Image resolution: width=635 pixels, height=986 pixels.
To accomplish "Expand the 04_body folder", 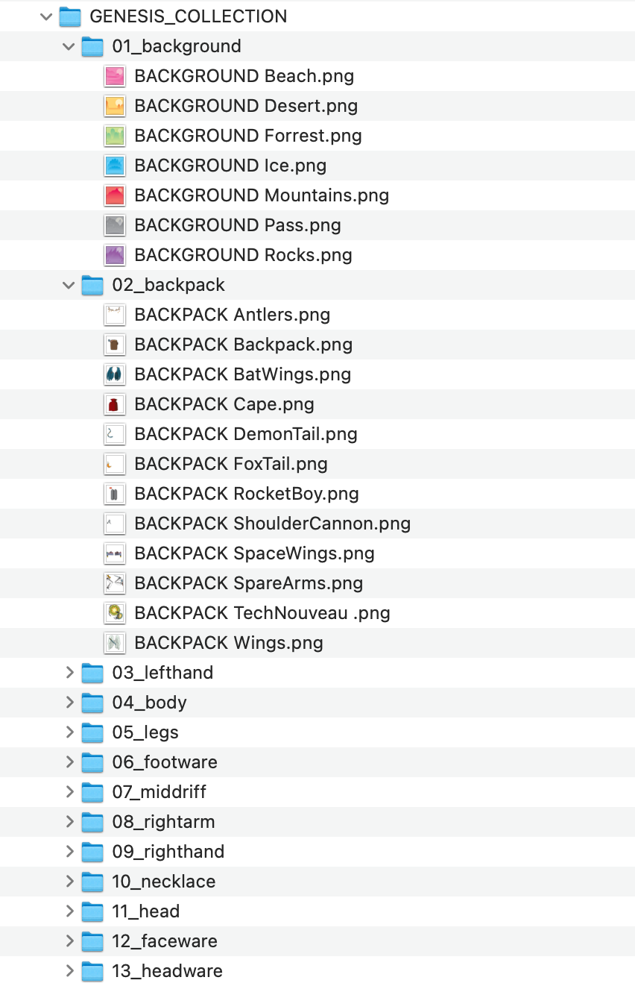I will (69, 703).
